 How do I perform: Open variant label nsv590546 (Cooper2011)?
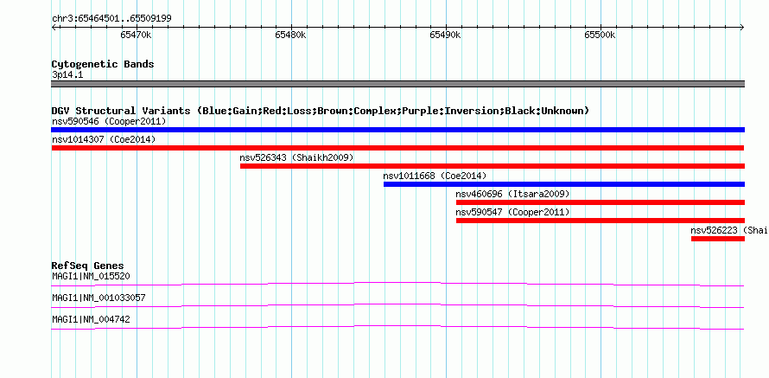(109, 121)
